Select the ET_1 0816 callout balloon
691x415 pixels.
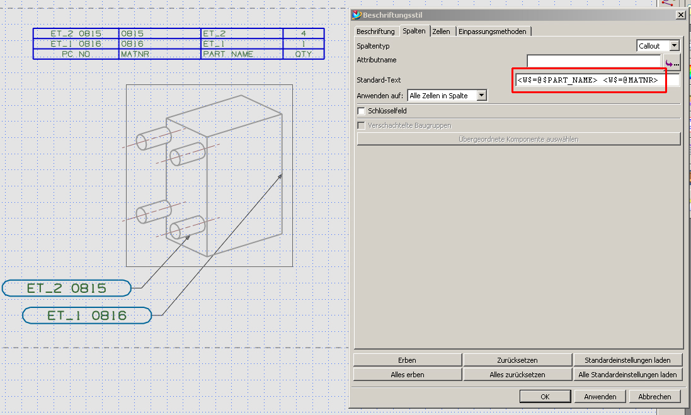(87, 316)
